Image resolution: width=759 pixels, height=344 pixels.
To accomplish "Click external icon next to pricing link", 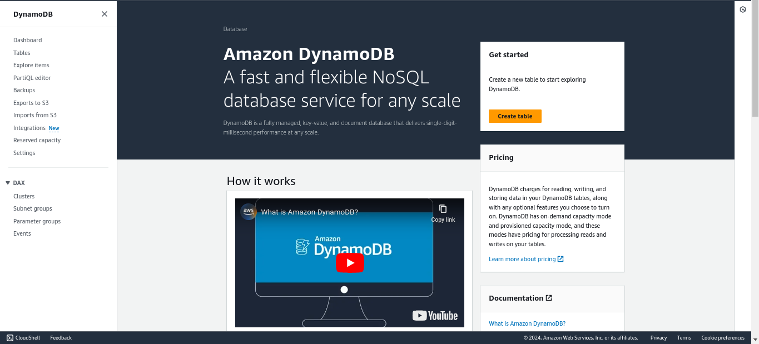I will (x=560, y=259).
